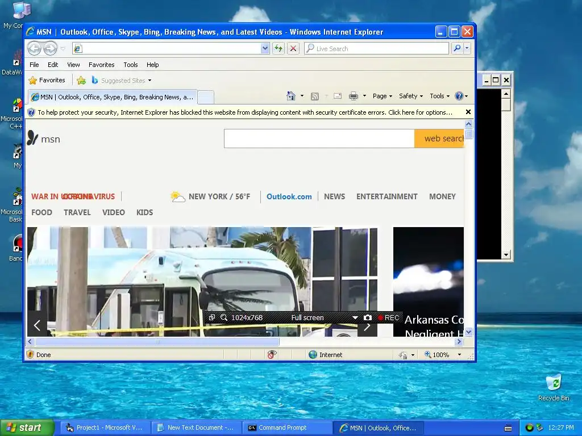Click the orange web search button
The height and width of the screenshot is (436, 582).
(439, 139)
